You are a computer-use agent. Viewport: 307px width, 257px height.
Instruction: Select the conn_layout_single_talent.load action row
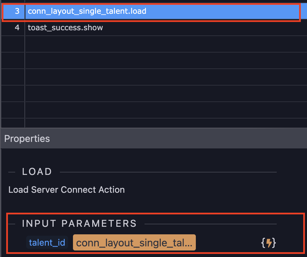154,11
